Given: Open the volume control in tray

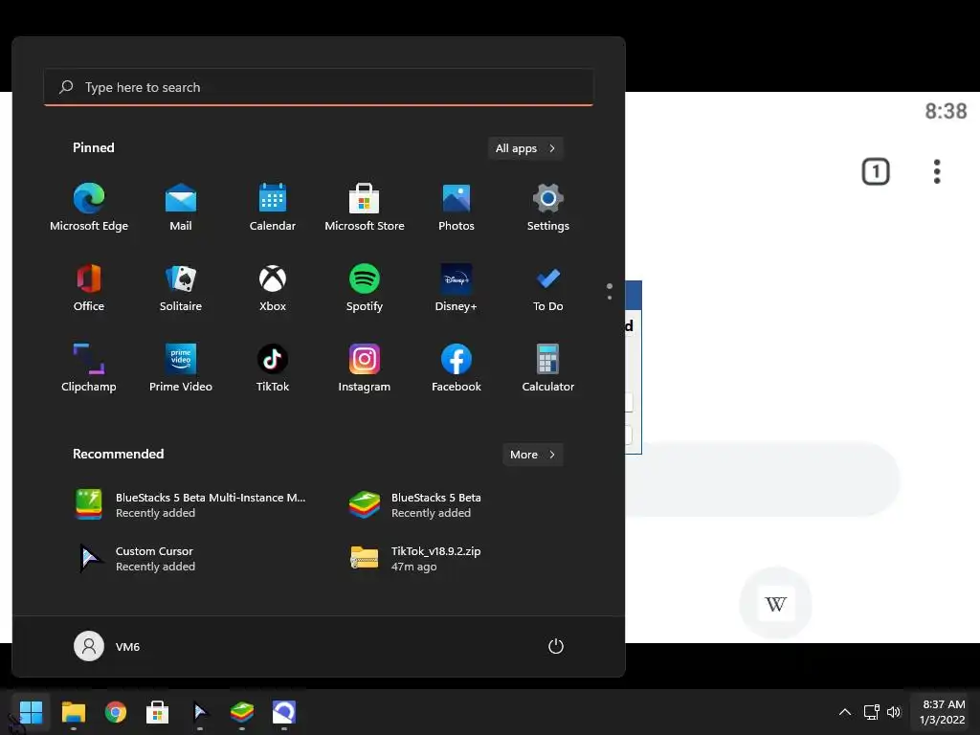Looking at the screenshot, I should (x=894, y=712).
